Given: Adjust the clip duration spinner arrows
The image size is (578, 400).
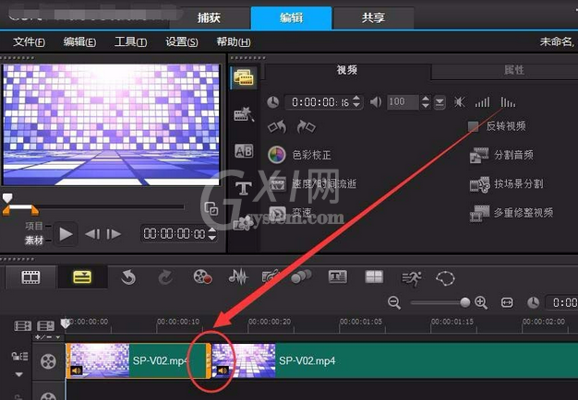Looking at the screenshot, I should (356, 101).
